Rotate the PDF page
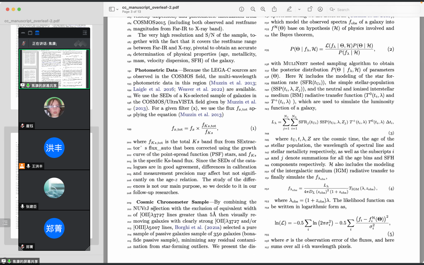This screenshot has height=265, width=424. click(x=310, y=9)
